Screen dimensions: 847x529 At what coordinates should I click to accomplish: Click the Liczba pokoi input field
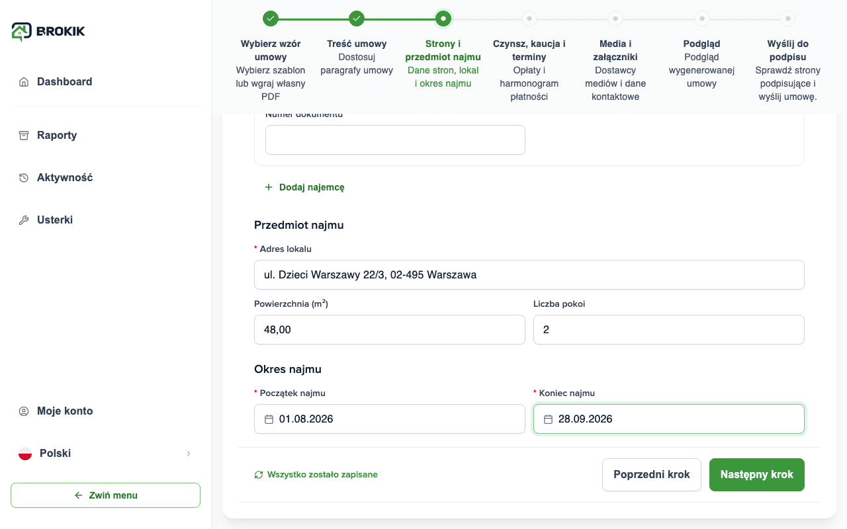[669, 329]
